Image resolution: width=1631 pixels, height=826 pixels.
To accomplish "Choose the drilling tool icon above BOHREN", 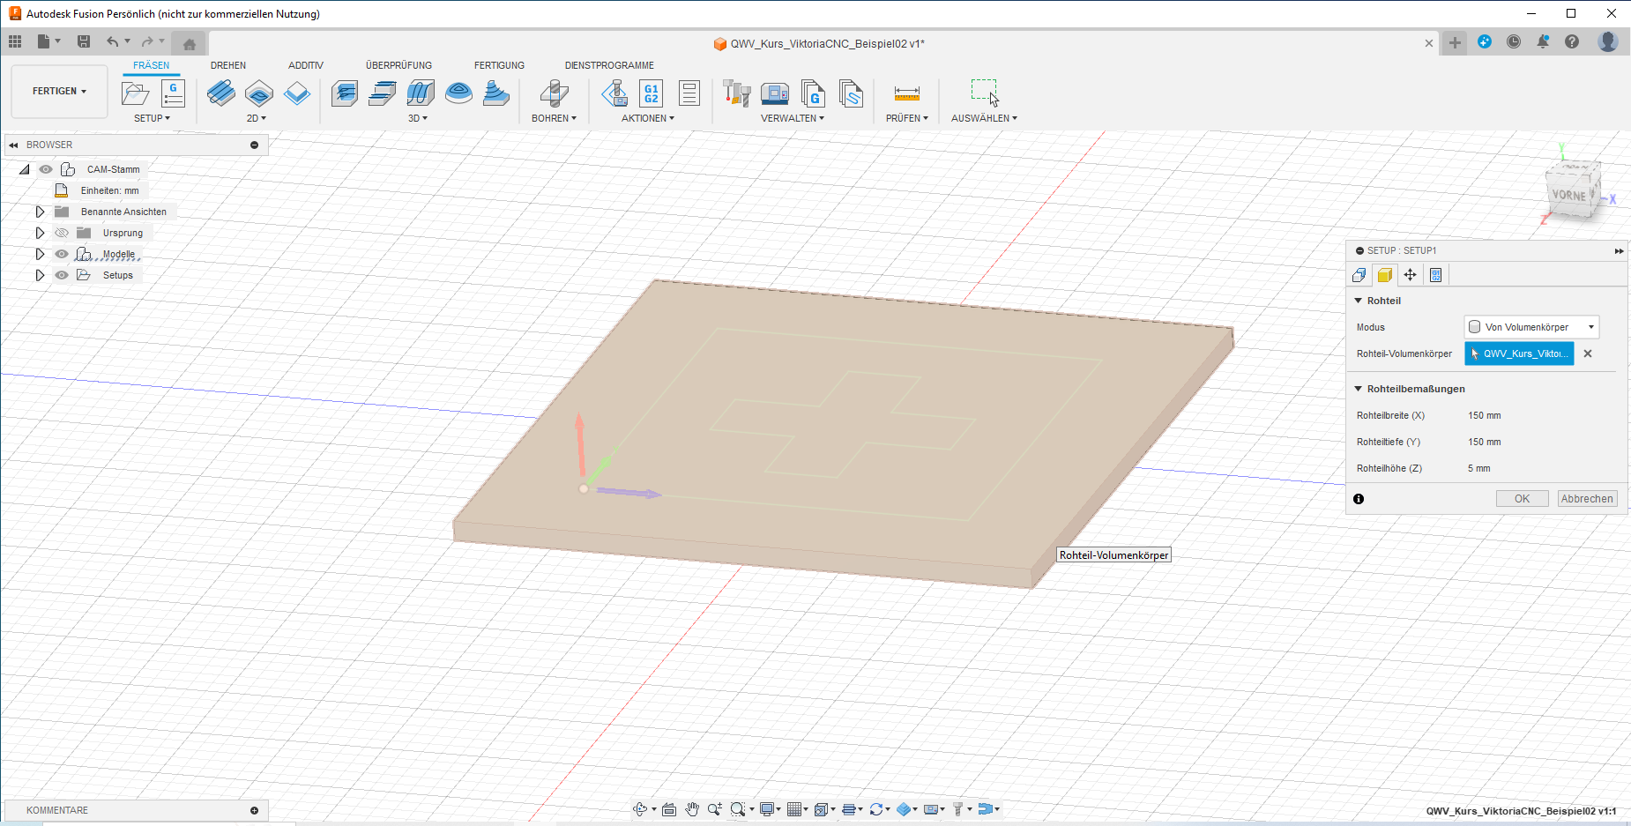I will (x=554, y=93).
